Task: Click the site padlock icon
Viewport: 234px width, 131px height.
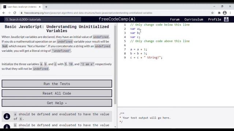Action: pyautogui.click(x=22, y=13)
